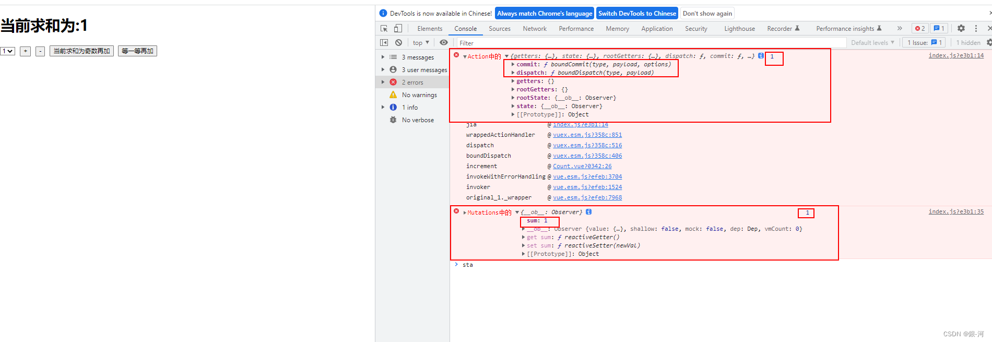This screenshot has width=992, height=342.
Task: Switch to the Sources tab
Action: [x=500, y=29]
